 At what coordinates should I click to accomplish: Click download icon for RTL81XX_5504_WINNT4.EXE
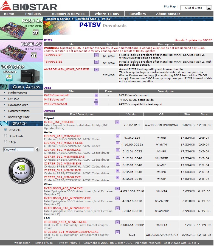117,222
